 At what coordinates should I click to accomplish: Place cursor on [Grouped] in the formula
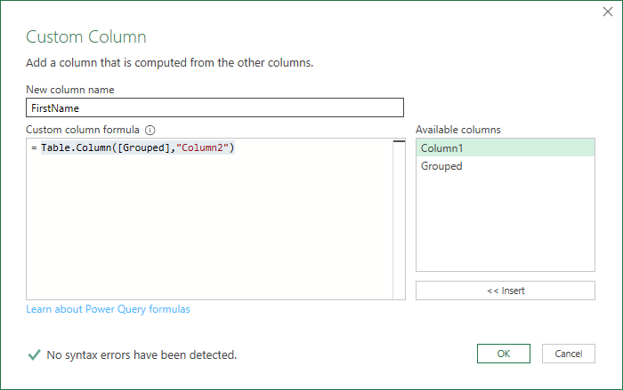pyautogui.click(x=144, y=147)
